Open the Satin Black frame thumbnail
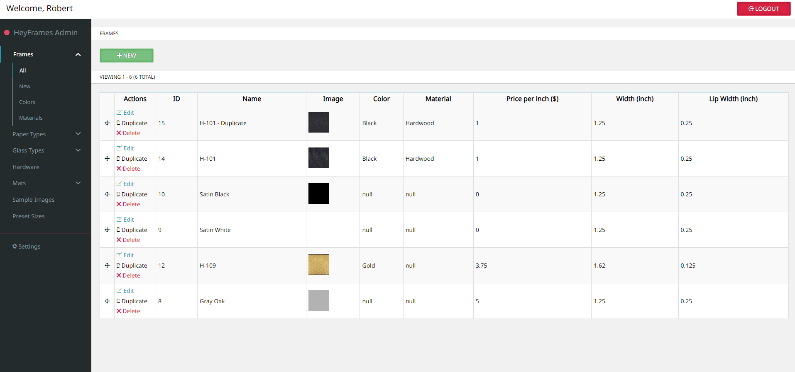This screenshot has width=795, height=372. (x=318, y=193)
